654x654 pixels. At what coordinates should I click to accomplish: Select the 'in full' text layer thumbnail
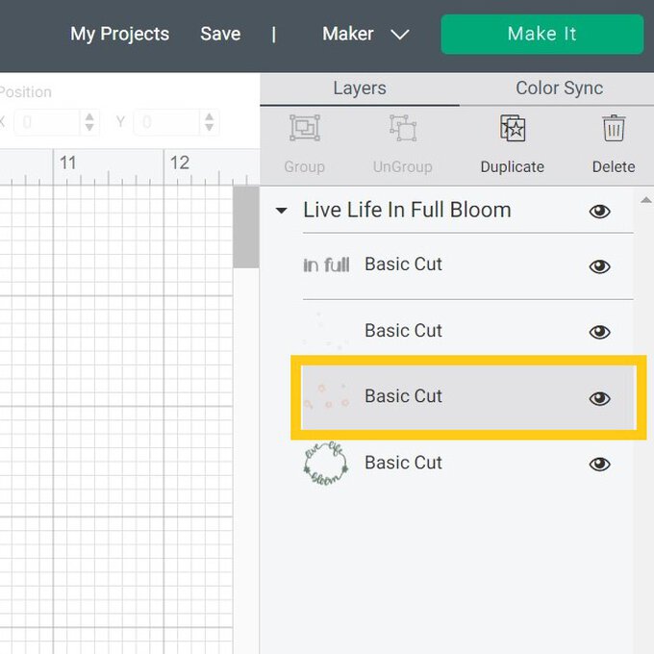pos(326,265)
